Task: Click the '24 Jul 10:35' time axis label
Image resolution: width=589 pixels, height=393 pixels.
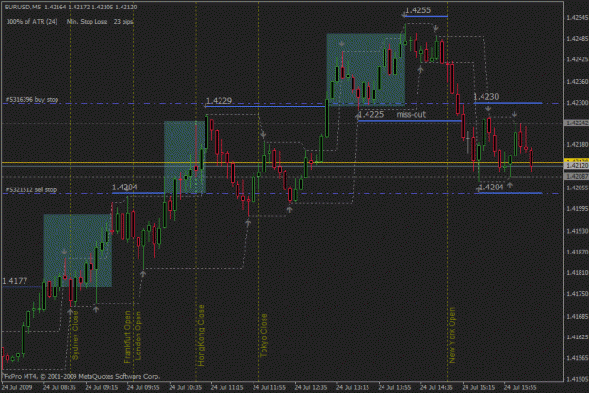Action: point(186,387)
